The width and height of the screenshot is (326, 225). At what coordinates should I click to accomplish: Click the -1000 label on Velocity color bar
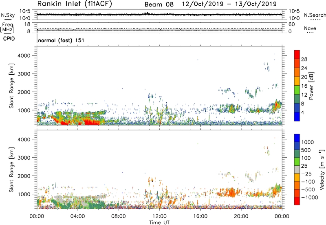pos(310,197)
